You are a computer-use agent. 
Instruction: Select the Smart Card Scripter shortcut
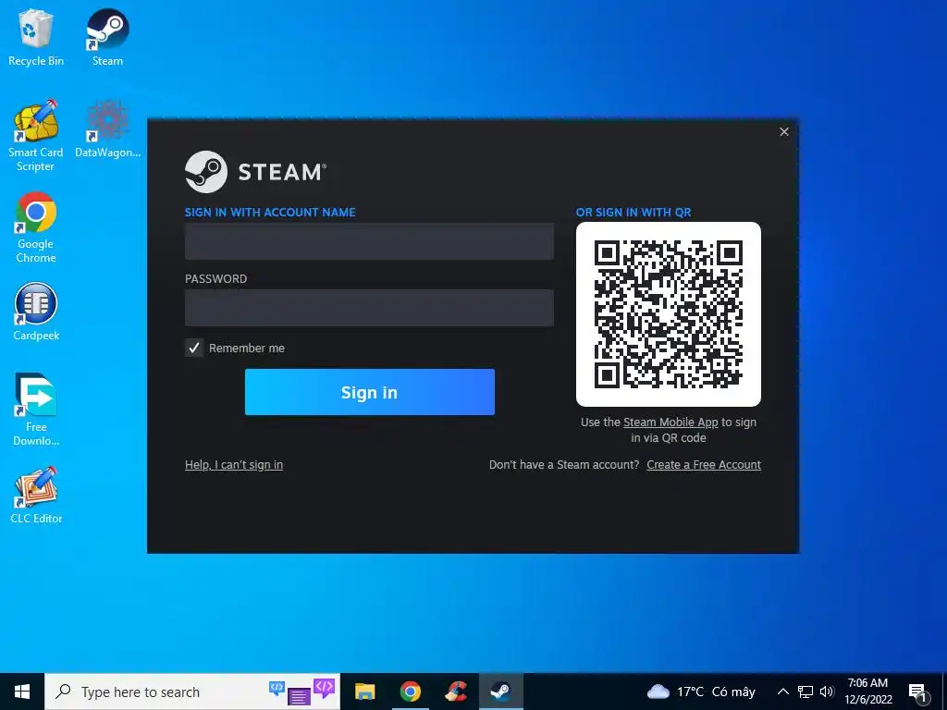pyautogui.click(x=36, y=137)
